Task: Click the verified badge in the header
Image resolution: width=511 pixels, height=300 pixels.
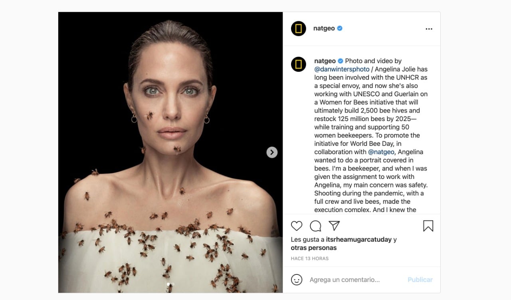Action: point(340,28)
